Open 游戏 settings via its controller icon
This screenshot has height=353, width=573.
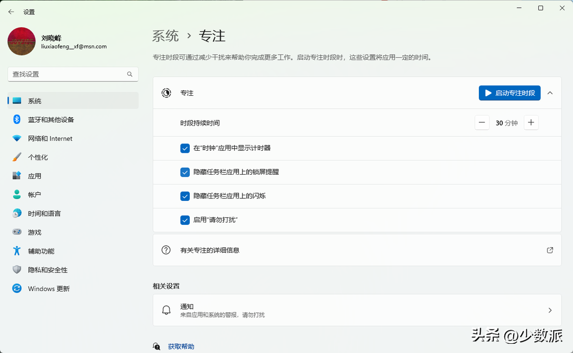[x=17, y=232]
